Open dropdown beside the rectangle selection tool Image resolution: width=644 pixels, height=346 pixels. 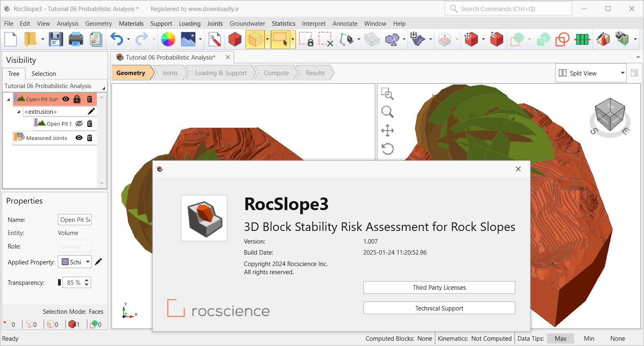tap(293, 40)
